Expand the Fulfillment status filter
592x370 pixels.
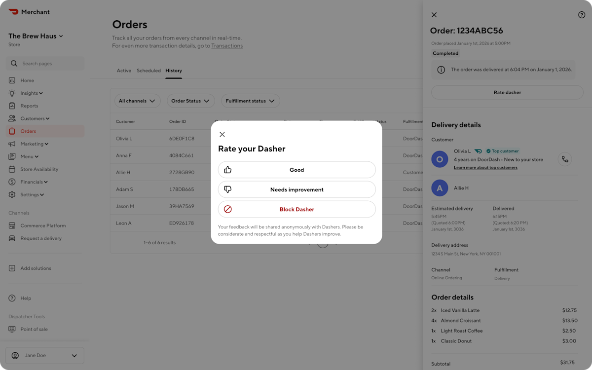(251, 101)
